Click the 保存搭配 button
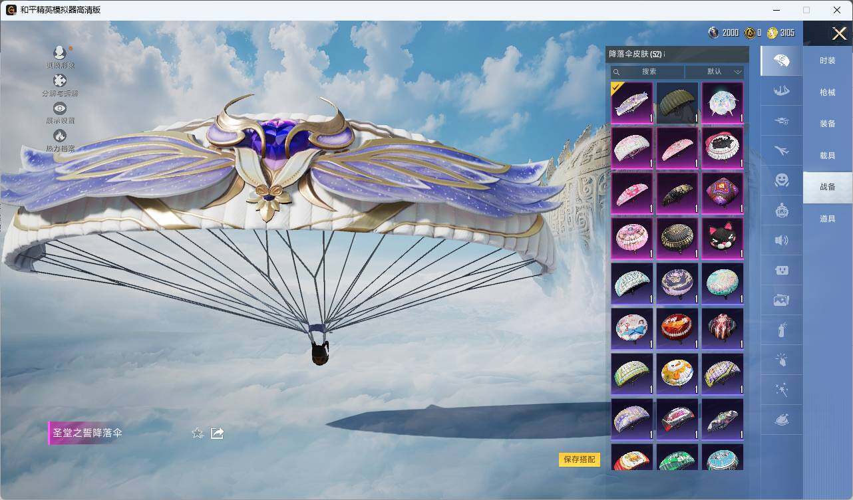 (580, 459)
